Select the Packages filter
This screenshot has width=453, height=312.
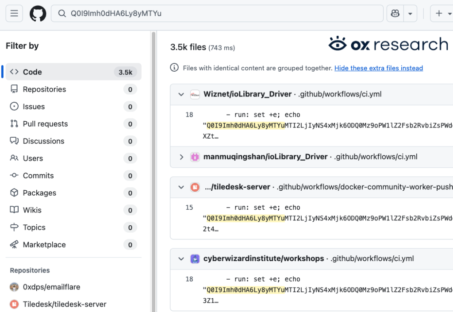point(74,193)
